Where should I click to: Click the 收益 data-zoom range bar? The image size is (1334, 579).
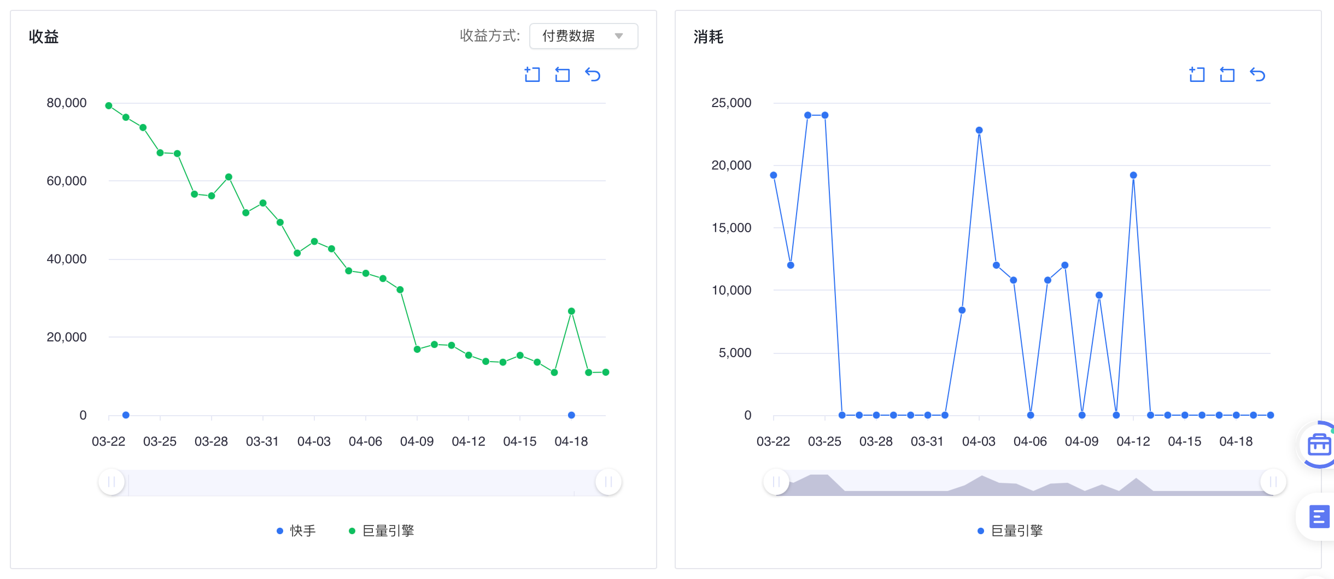point(360,483)
